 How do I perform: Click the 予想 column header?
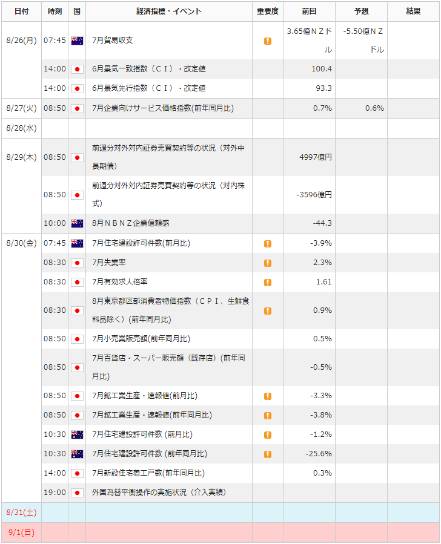click(x=361, y=11)
